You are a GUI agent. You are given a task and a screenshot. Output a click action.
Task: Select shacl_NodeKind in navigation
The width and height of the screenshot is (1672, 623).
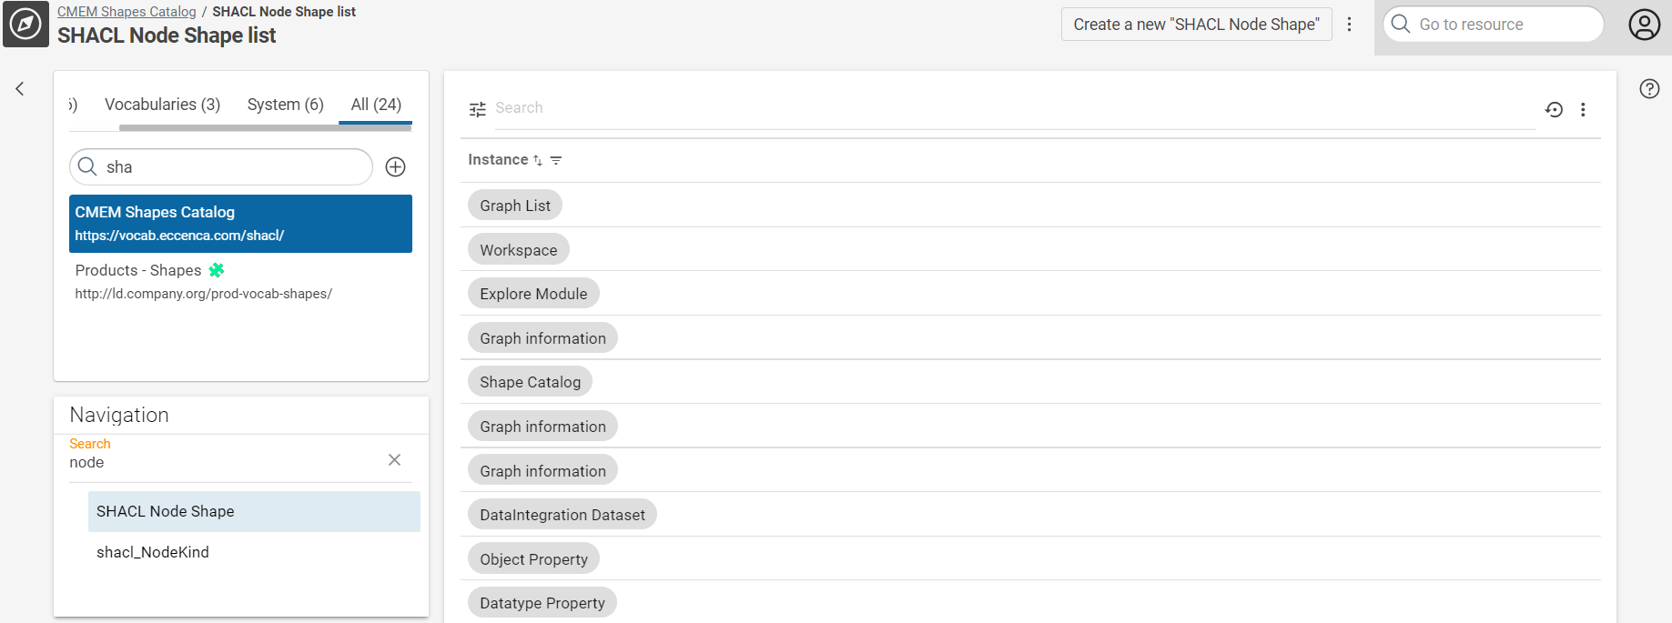pyautogui.click(x=153, y=552)
